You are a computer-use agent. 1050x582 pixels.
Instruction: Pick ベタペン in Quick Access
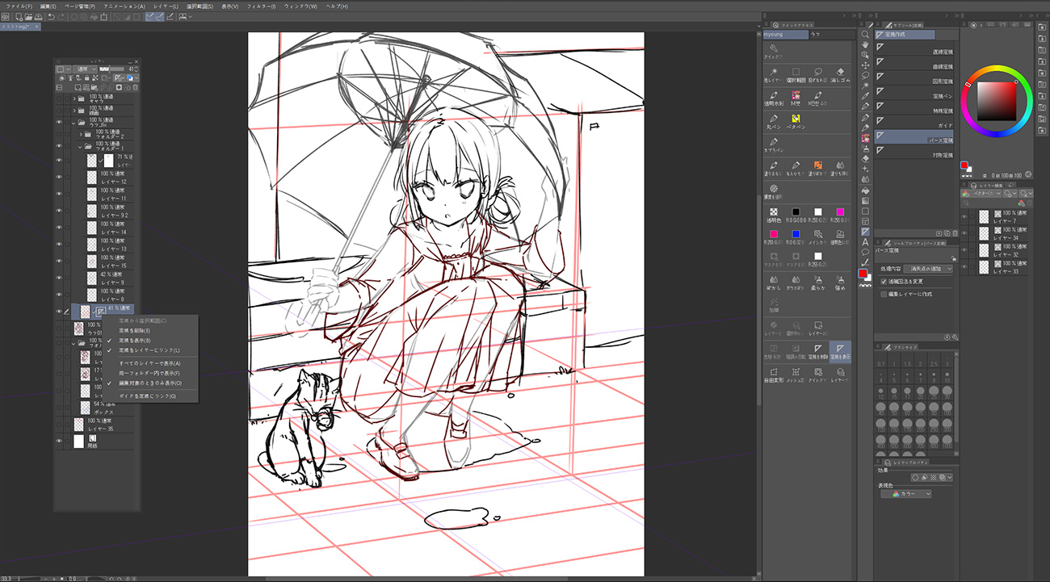point(796,121)
